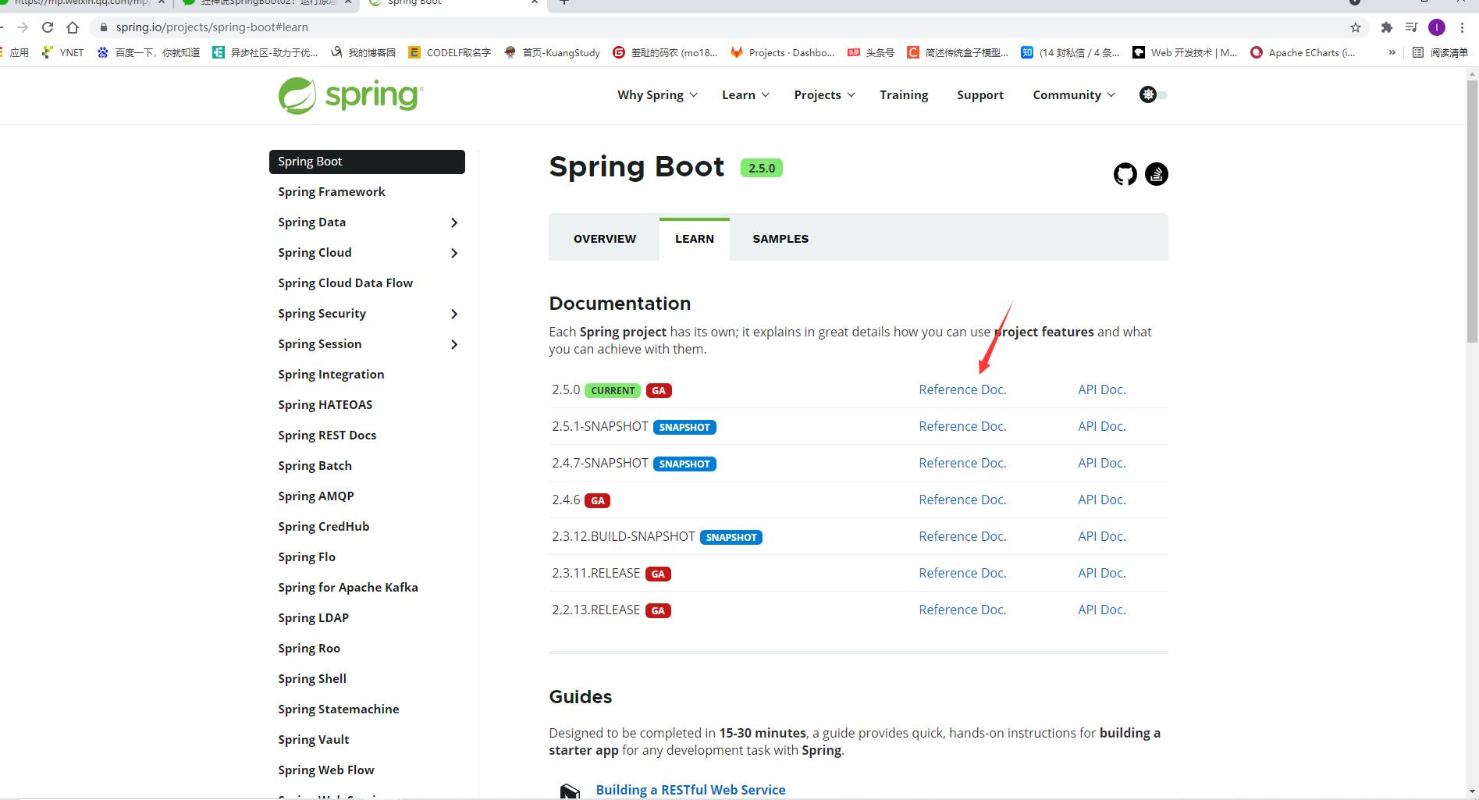The height and width of the screenshot is (800, 1479).
Task: Open API Doc. for 2.3.11.RELEASE
Action: 1102,573
